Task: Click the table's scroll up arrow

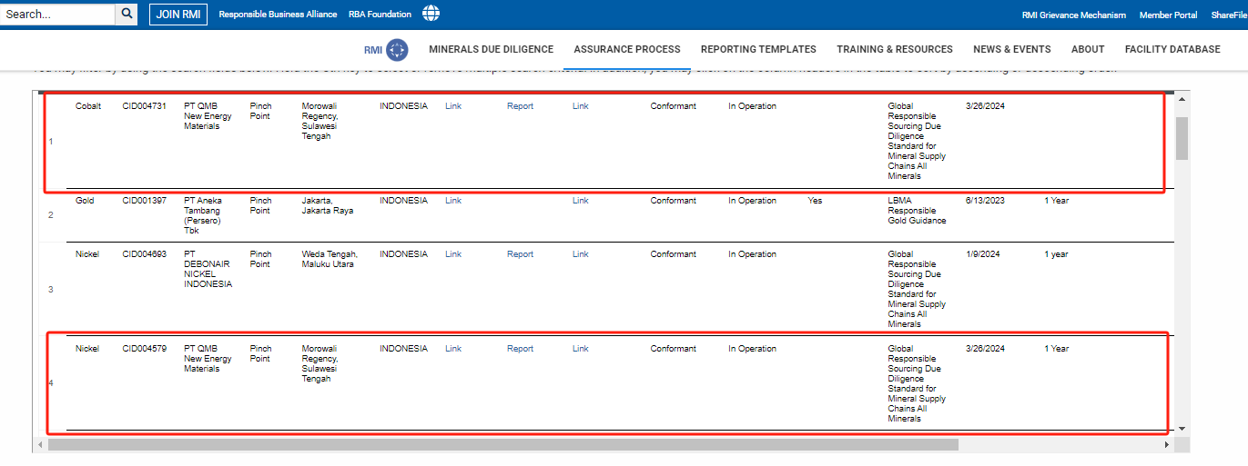Action: coord(1182,99)
